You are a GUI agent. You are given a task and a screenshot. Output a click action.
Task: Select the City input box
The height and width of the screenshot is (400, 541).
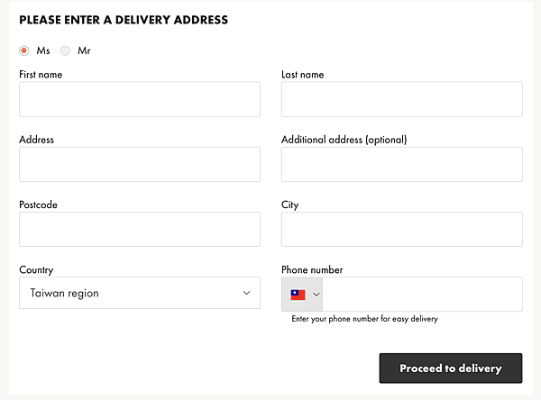point(402,230)
